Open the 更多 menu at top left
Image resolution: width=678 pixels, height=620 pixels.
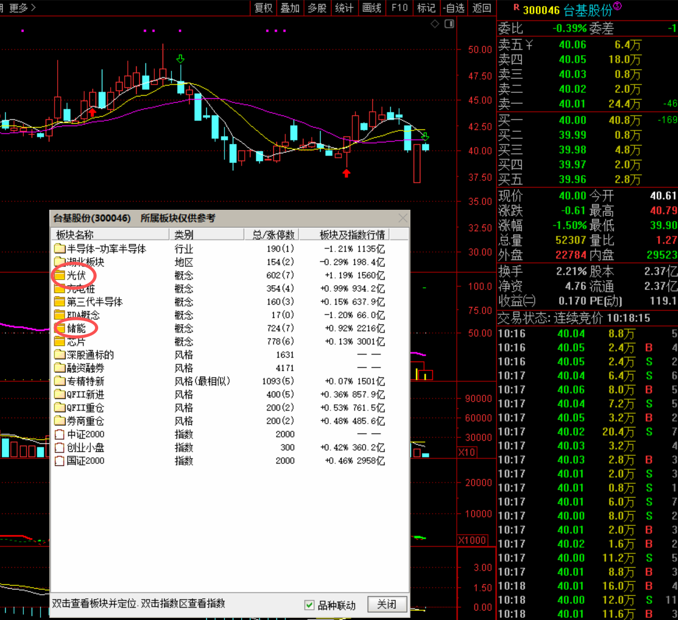point(22,8)
